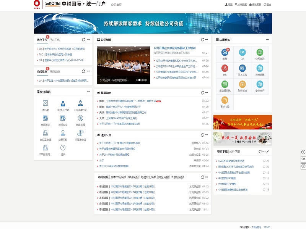306x229 pixels.
Task: Launch the OA application icon
Action: (242, 53)
